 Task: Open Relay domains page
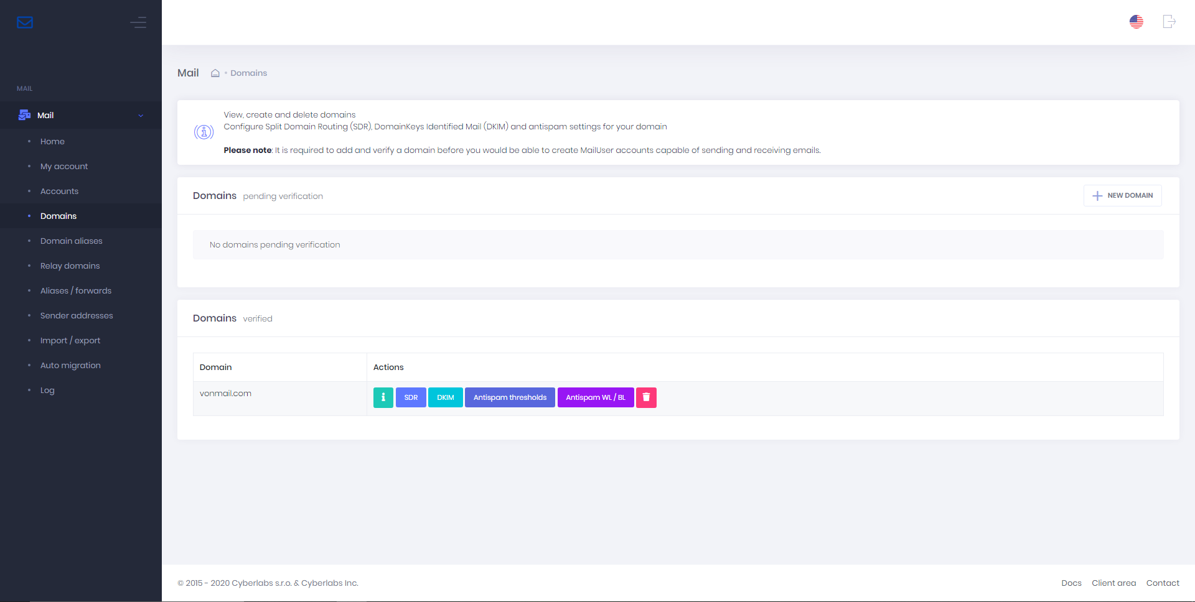[x=70, y=266]
